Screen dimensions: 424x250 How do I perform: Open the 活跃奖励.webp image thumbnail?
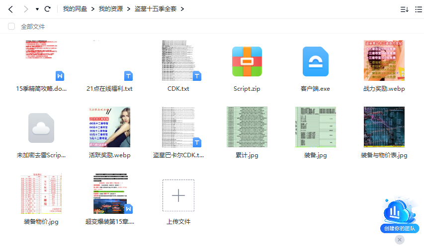109,127
